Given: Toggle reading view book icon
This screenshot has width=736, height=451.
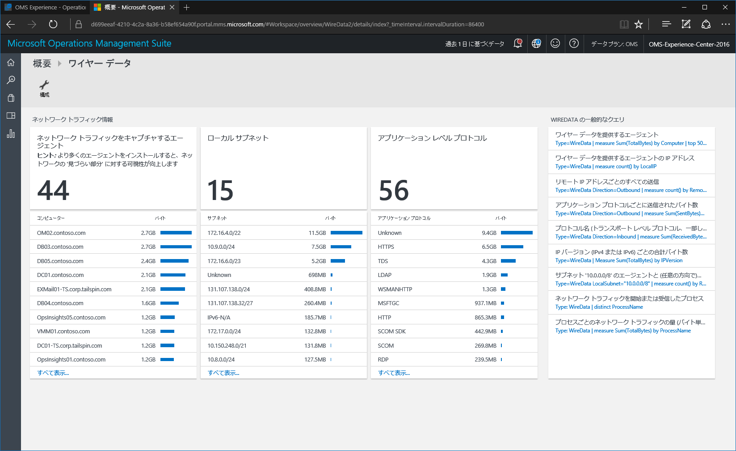Looking at the screenshot, I should 624,24.
